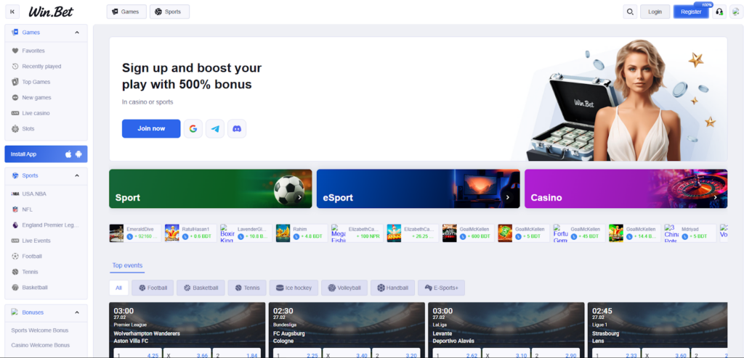Open Casino Welcome Bonus link
744x358 pixels.
tap(41, 345)
